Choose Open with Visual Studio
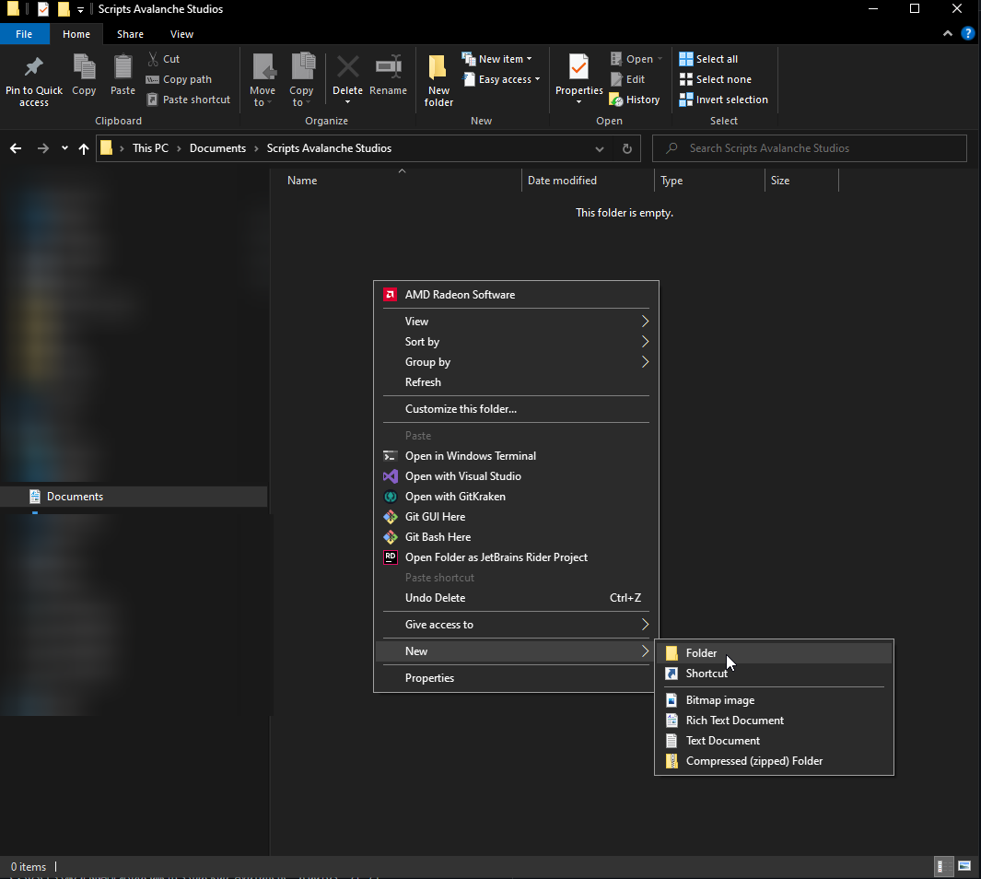This screenshot has height=879, width=981. [462, 476]
